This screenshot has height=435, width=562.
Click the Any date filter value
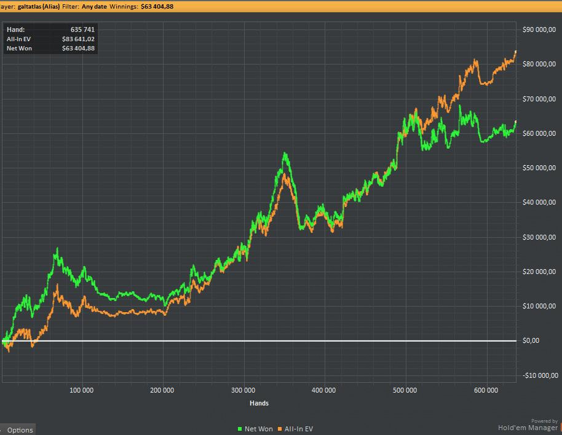pos(95,6)
